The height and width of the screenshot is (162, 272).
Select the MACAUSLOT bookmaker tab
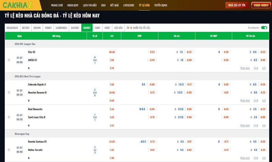point(12,28)
